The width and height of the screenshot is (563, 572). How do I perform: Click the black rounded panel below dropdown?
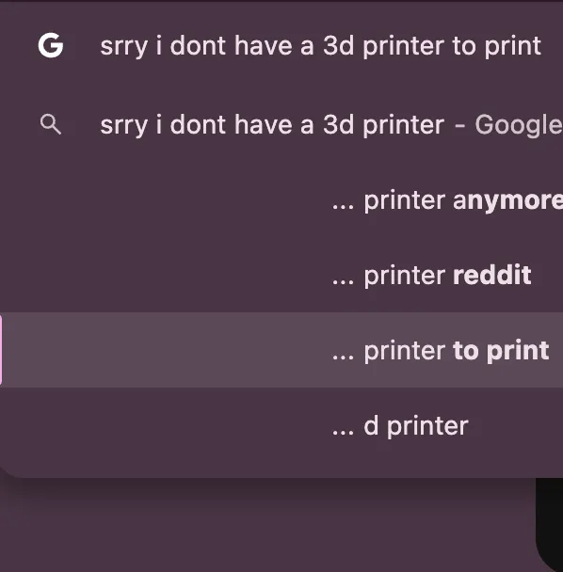pyautogui.click(x=550, y=525)
